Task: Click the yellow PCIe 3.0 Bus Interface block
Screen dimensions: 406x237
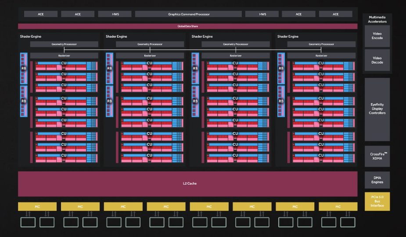Action: (377, 201)
